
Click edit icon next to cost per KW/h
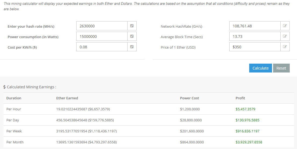click(132, 47)
